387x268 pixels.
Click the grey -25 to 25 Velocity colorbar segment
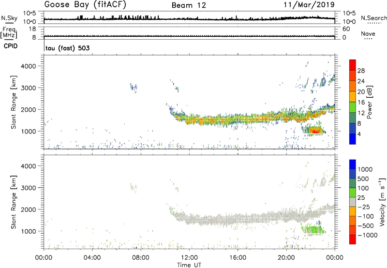(353, 202)
